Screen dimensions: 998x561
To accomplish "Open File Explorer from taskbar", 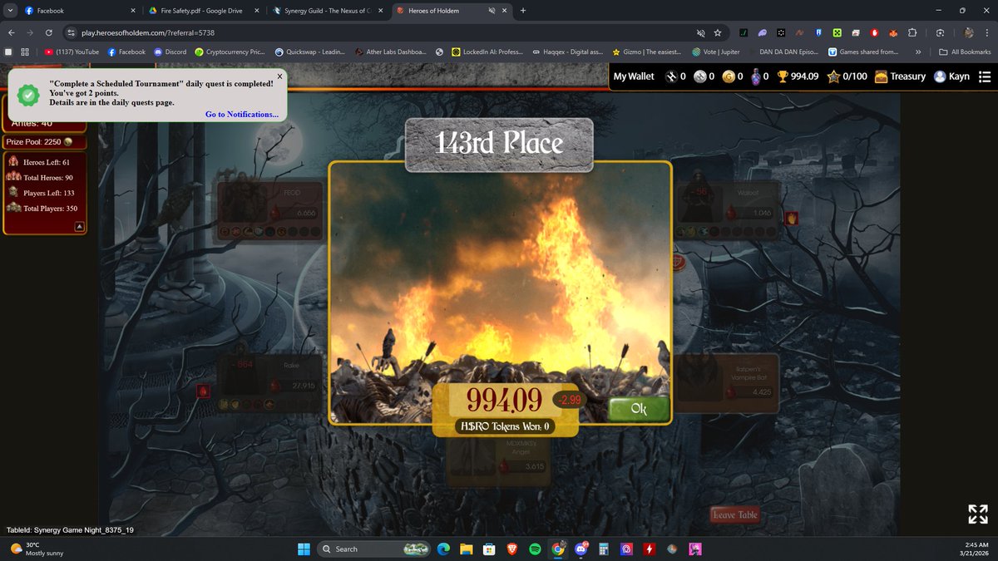I will [466, 549].
